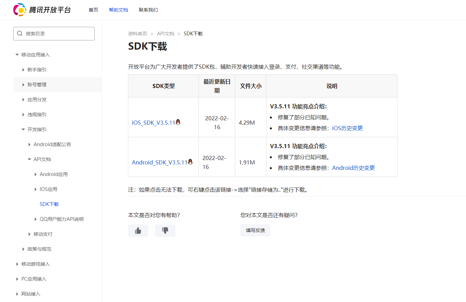
Task: Expand the 移动支付 section
Action: pyautogui.click(x=29, y=234)
